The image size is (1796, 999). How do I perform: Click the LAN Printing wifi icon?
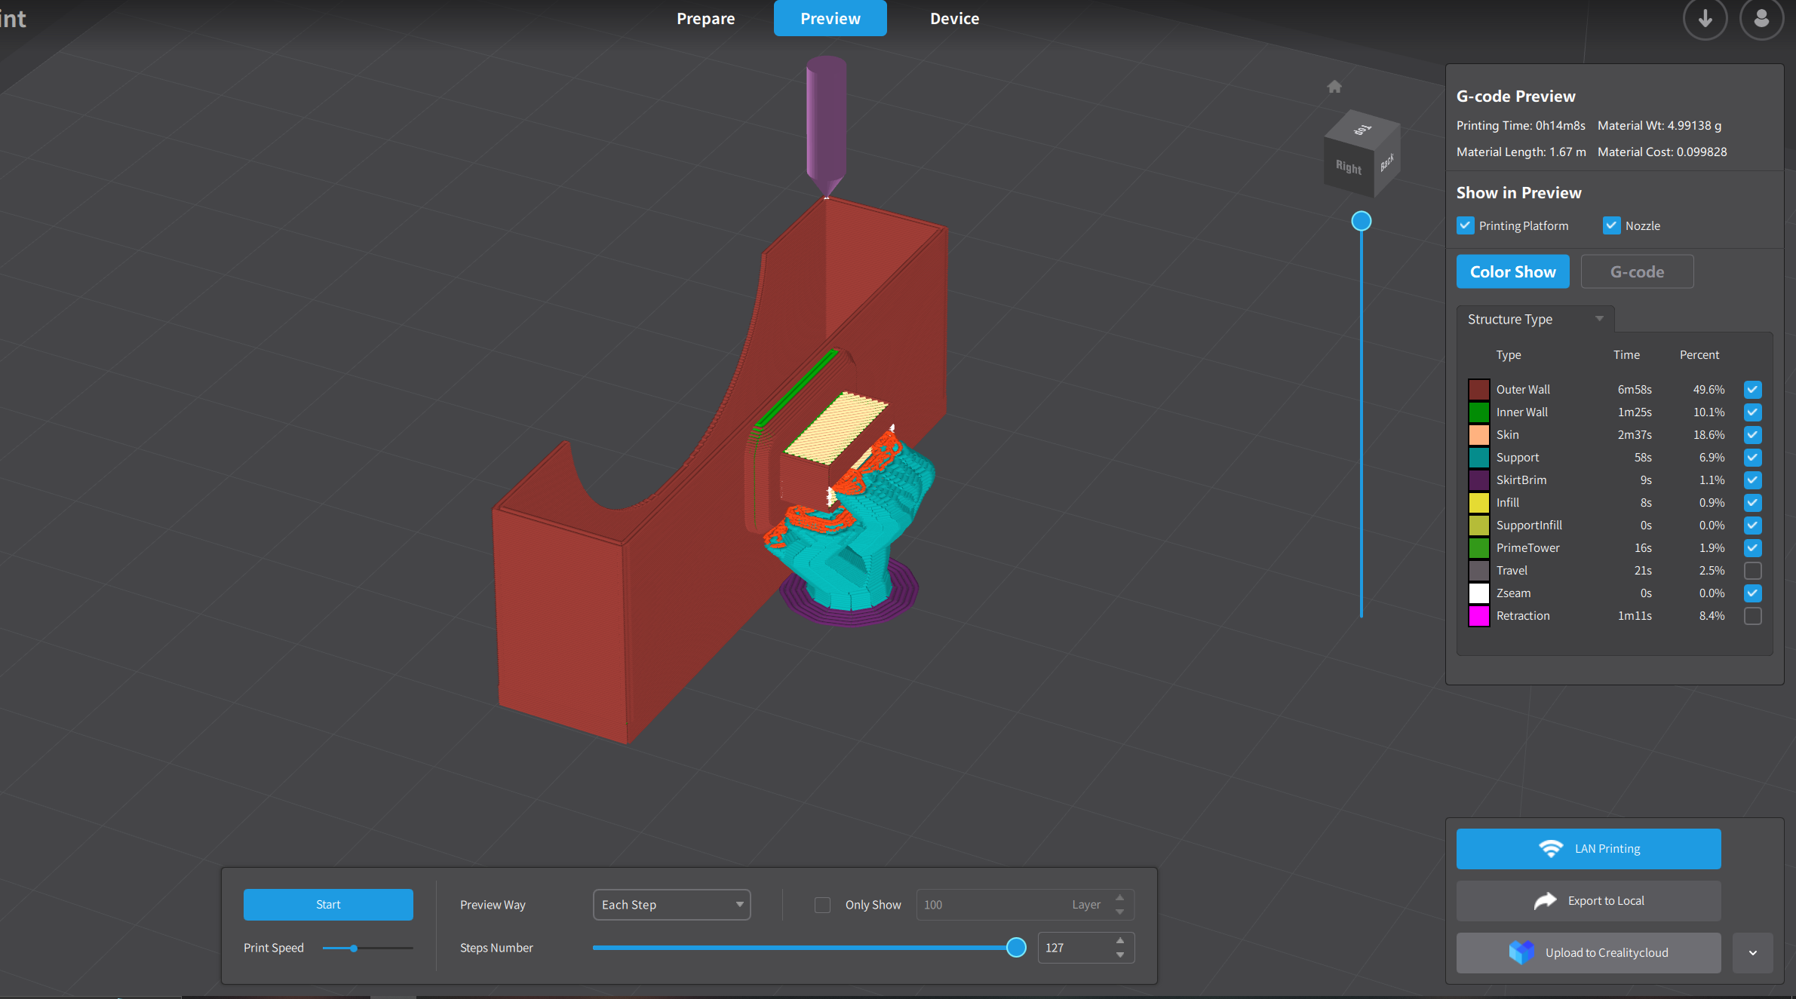coord(1551,849)
